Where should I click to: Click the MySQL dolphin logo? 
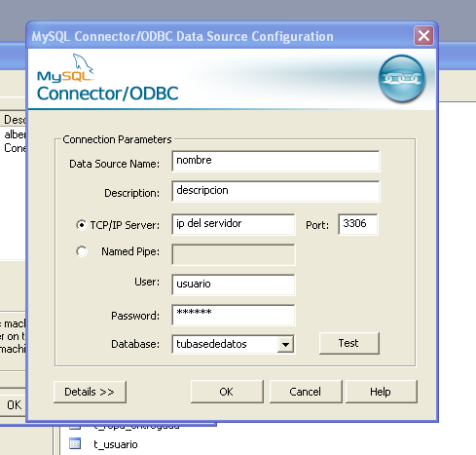tap(66, 67)
